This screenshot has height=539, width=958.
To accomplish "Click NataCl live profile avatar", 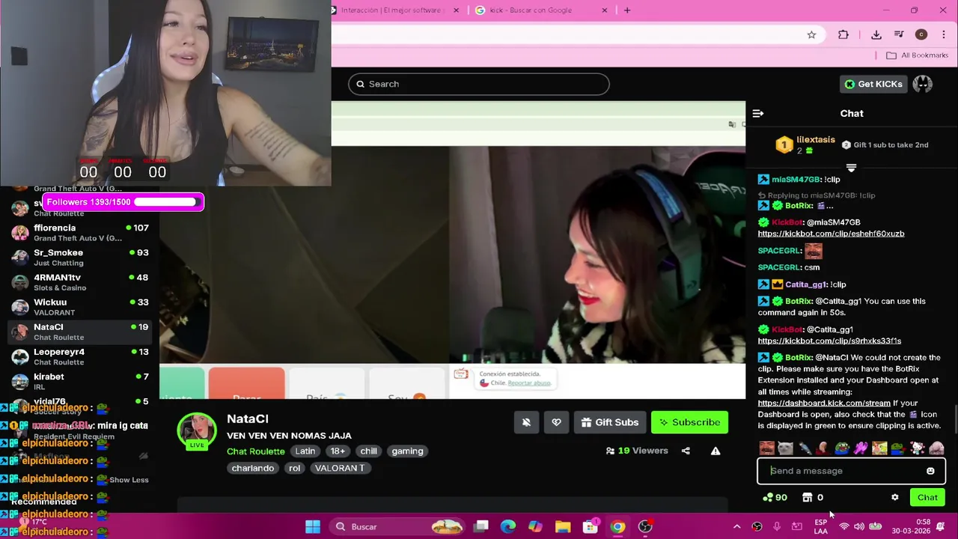I will [x=197, y=431].
